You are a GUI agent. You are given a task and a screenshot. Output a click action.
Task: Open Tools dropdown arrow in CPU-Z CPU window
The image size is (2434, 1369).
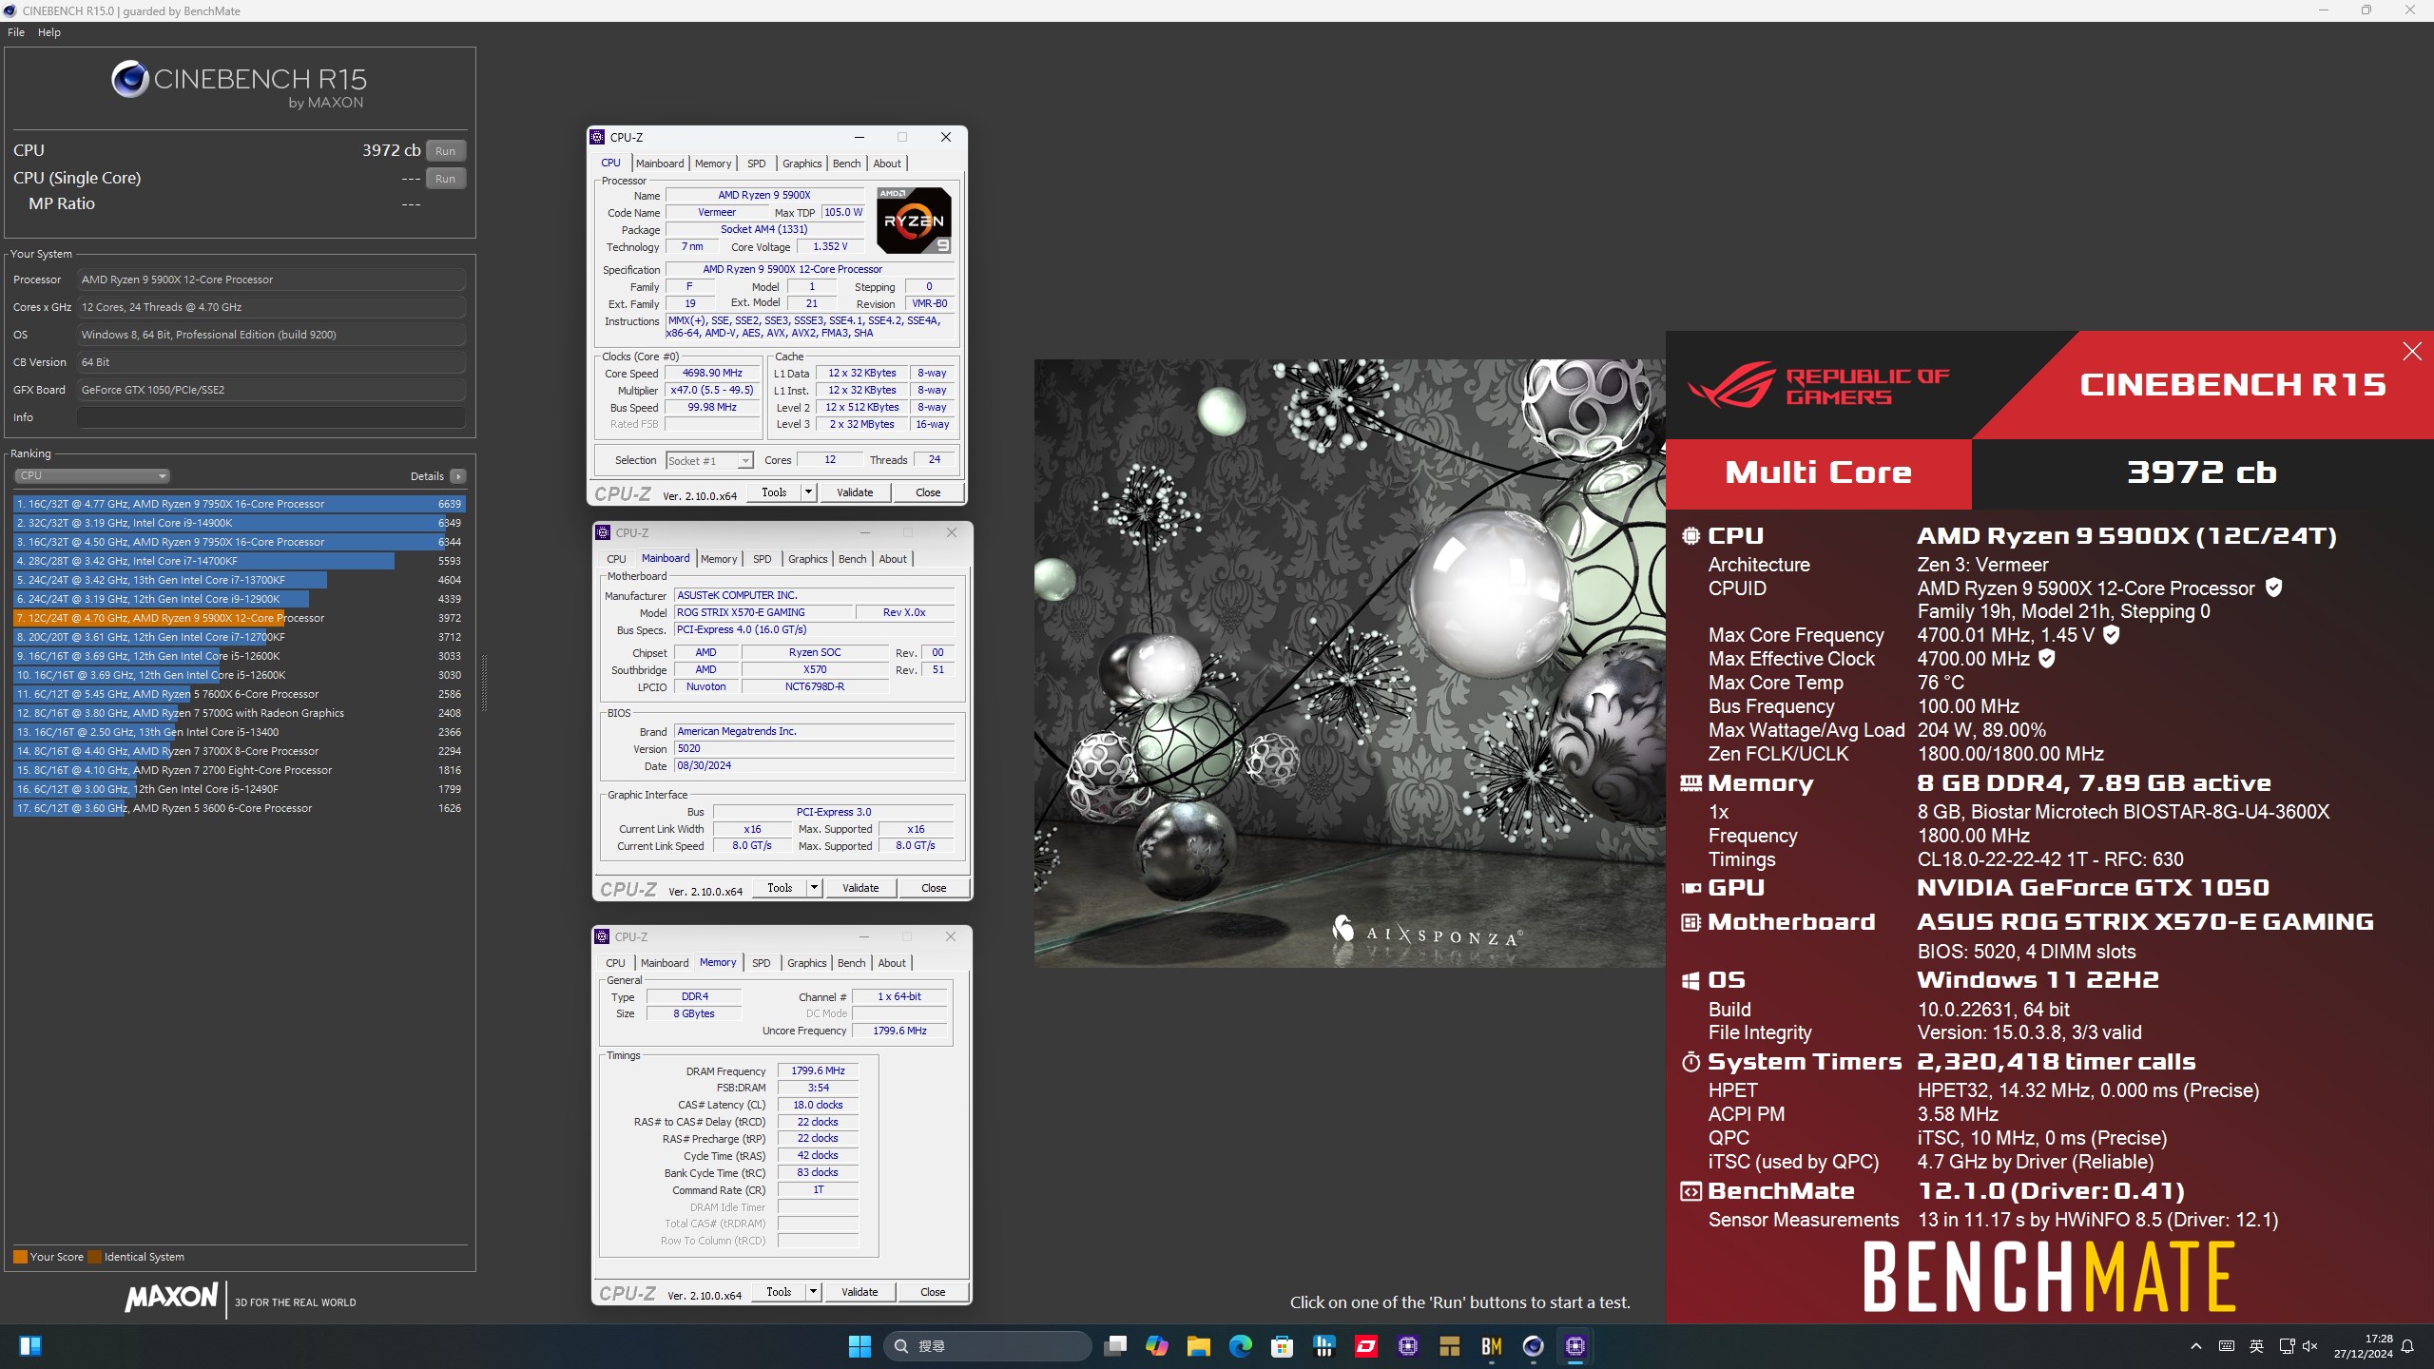point(808,492)
